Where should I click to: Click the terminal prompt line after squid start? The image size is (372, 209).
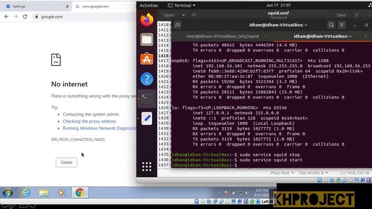click(204, 165)
